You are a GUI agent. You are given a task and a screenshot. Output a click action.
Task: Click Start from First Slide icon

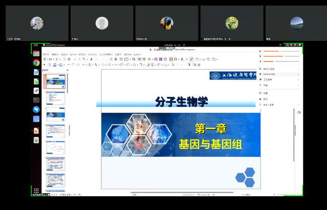coord(139,59)
